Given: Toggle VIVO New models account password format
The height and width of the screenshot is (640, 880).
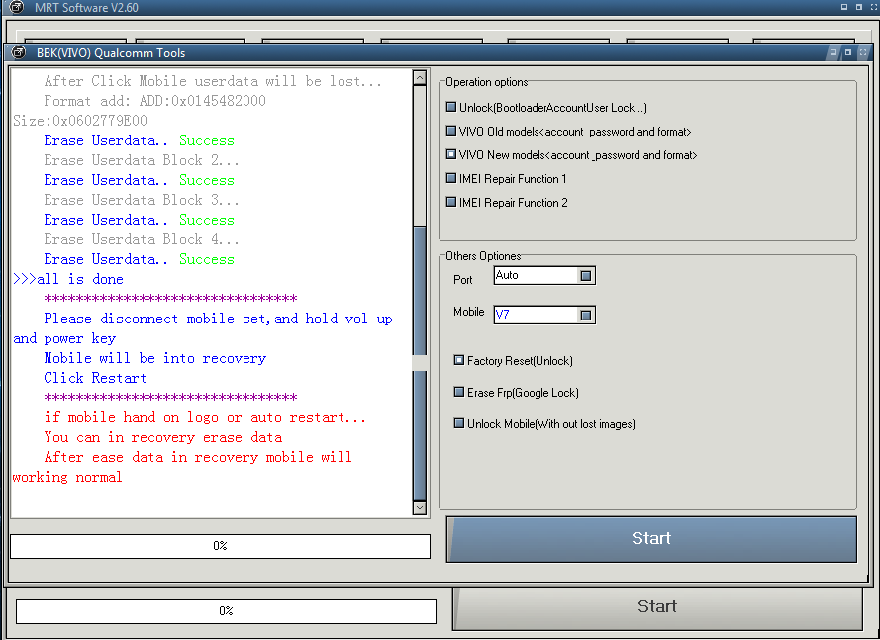Looking at the screenshot, I should (451, 154).
